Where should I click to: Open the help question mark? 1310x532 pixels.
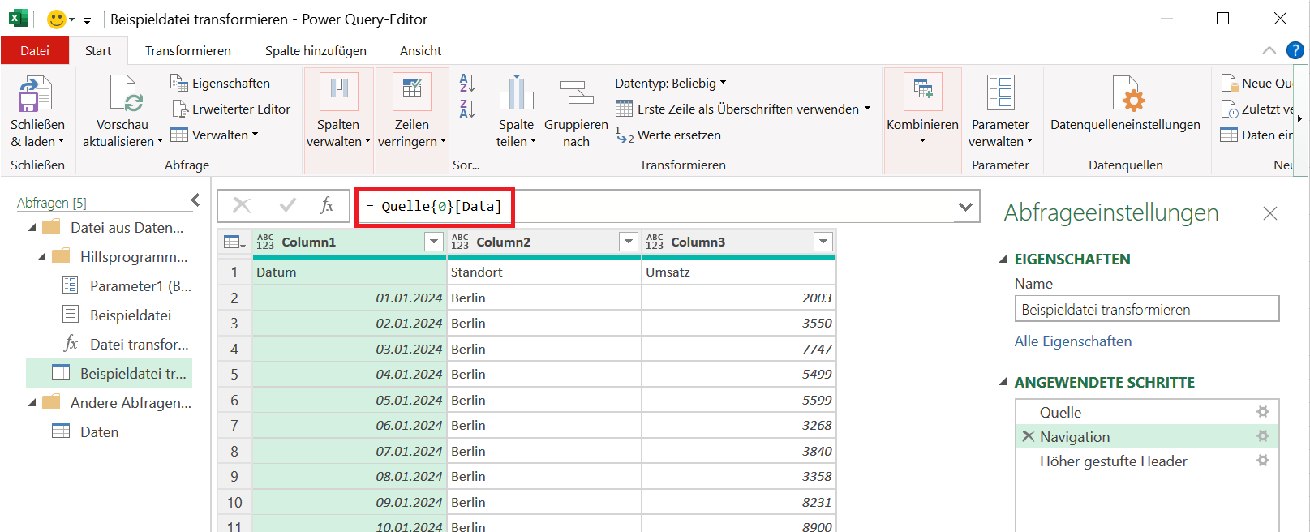1295,50
